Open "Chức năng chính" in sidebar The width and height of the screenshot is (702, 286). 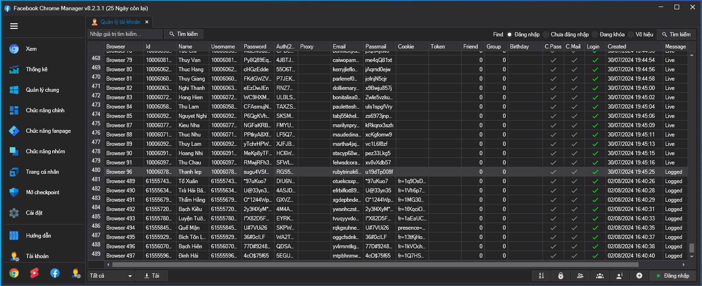[x=45, y=110]
